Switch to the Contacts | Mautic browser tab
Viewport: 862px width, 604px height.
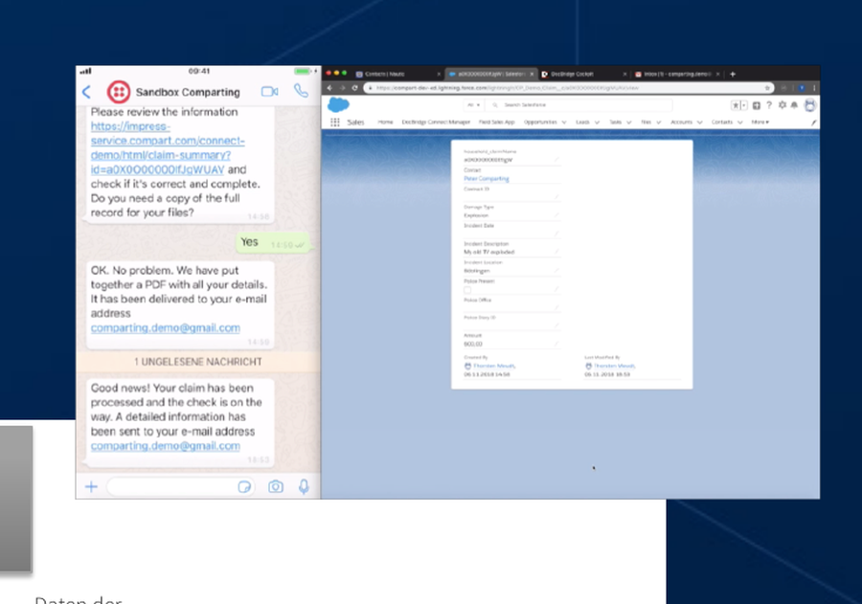click(397, 74)
